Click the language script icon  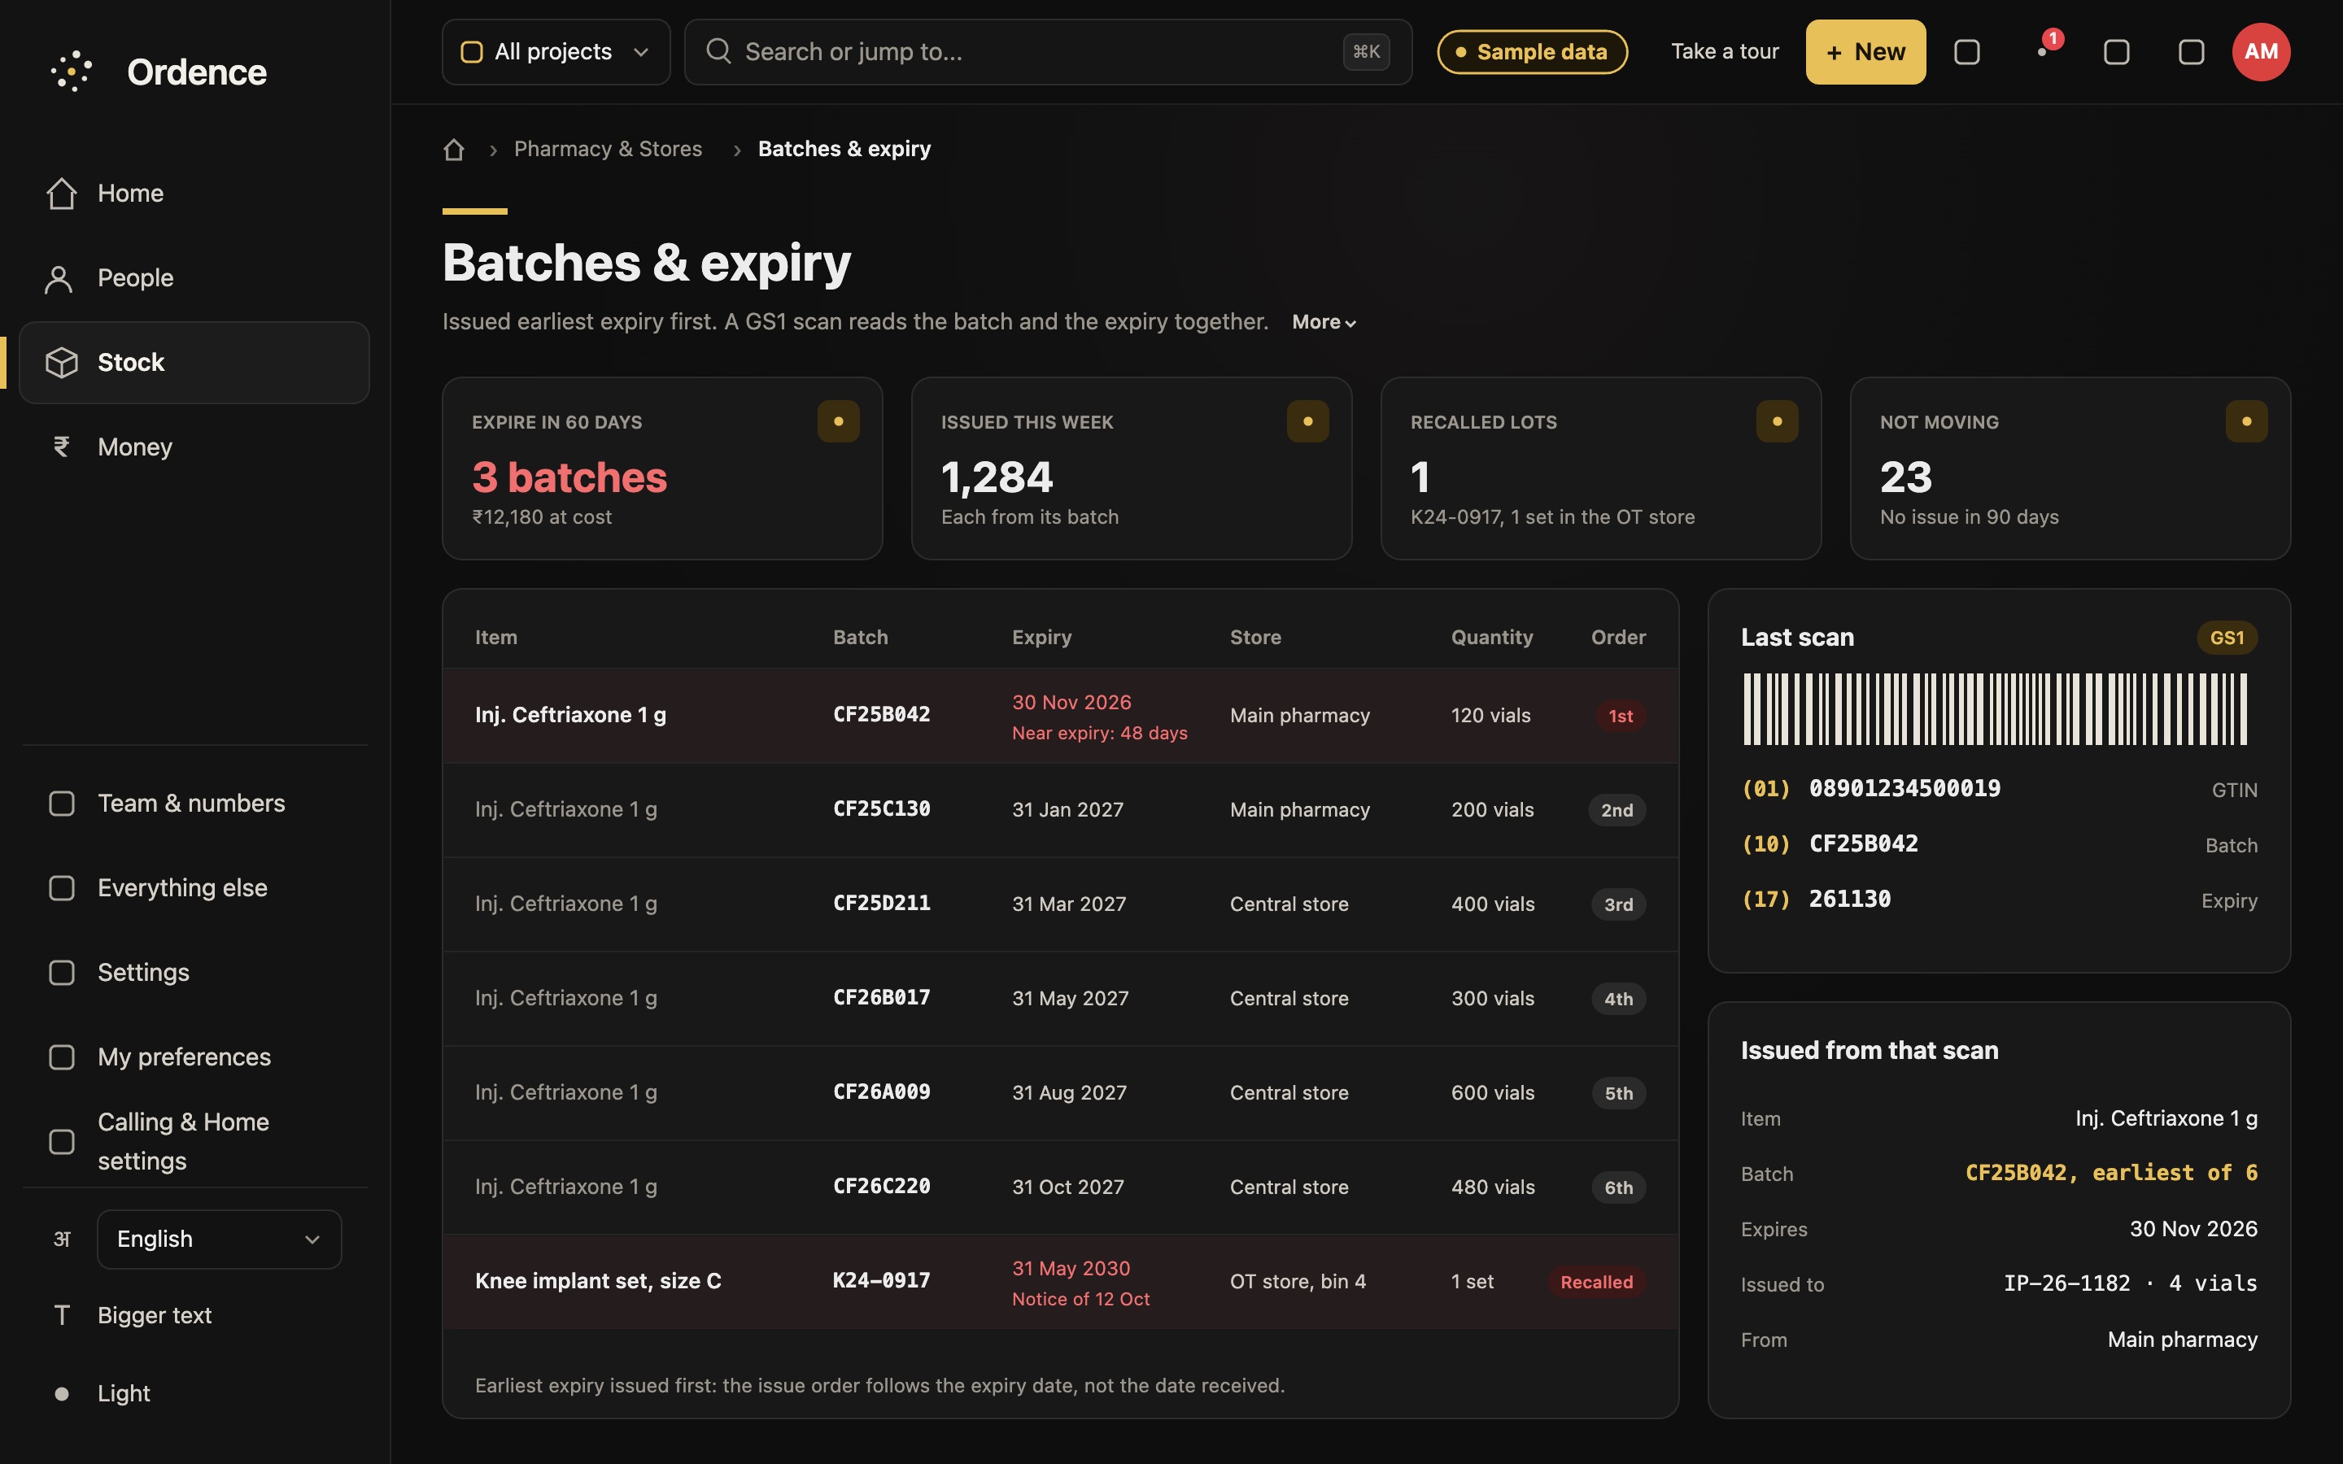click(62, 1239)
